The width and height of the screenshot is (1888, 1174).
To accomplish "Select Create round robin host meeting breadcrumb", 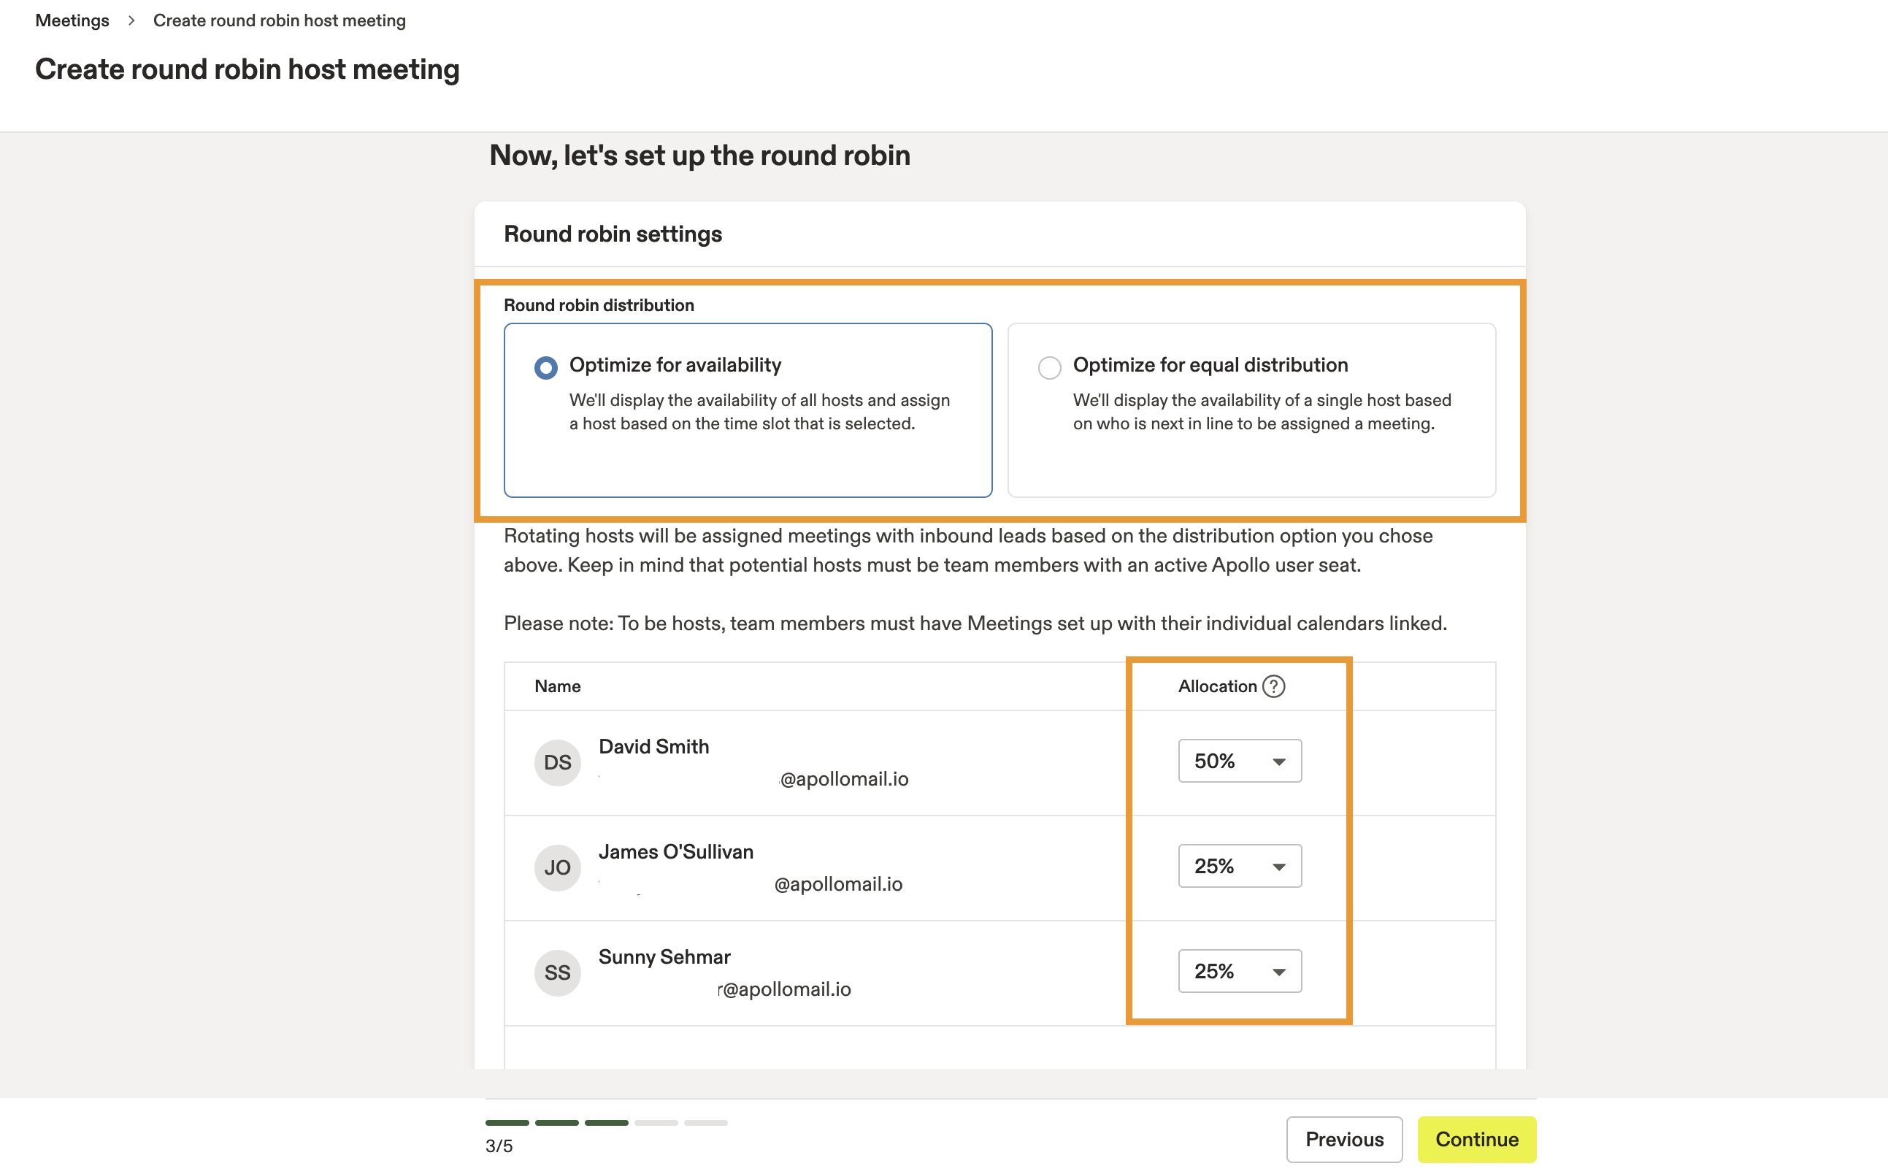I will (x=280, y=20).
